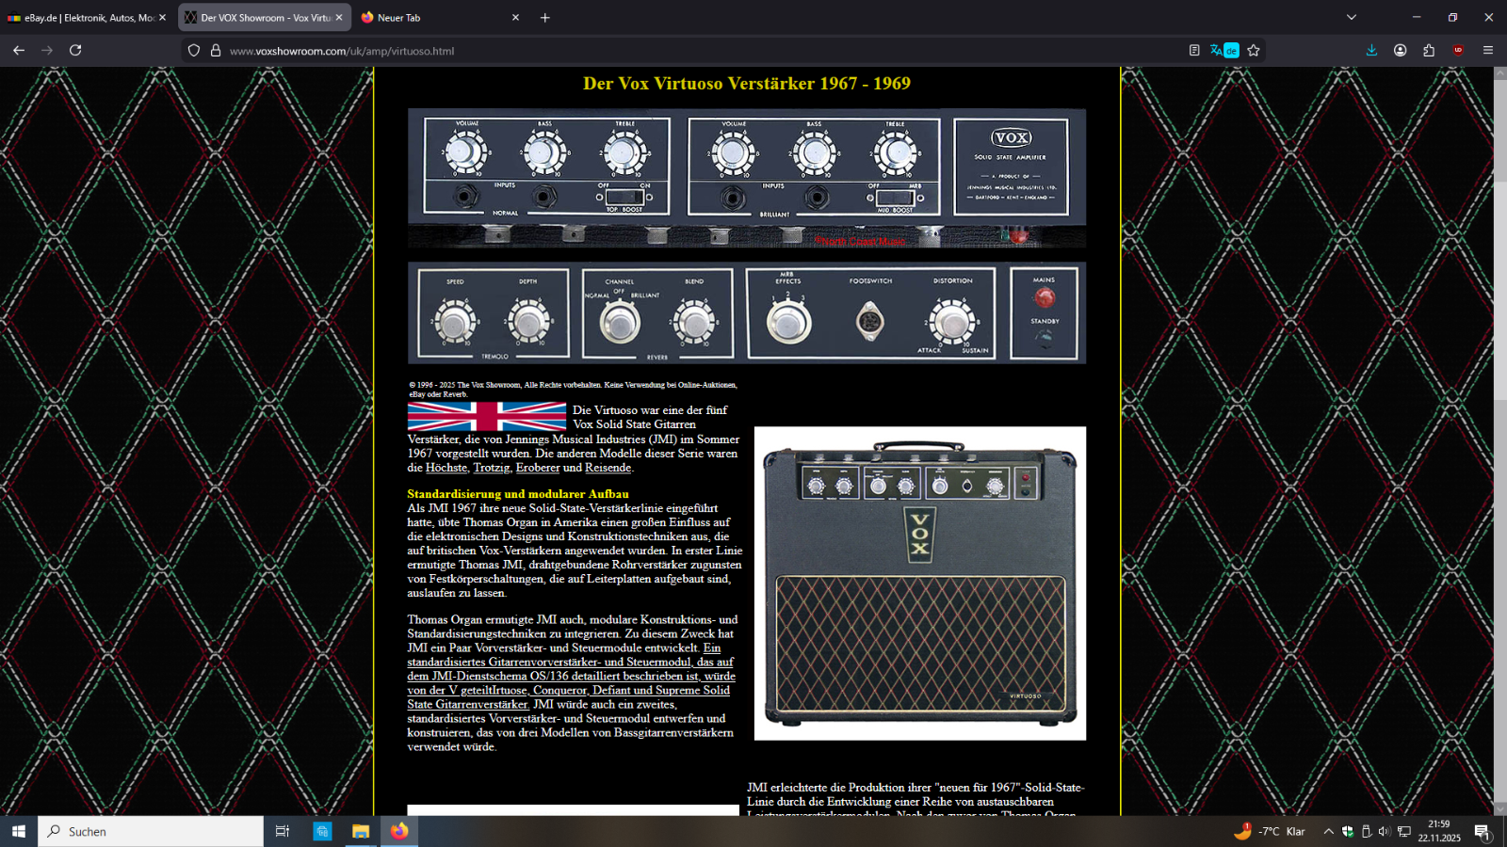The width and height of the screenshot is (1507, 847).
Task: Show hidden system tray icons
Action: [1329, 831]
